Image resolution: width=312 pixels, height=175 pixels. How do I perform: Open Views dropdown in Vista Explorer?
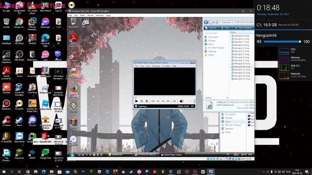pyautogui.click(x=226, y=28)
